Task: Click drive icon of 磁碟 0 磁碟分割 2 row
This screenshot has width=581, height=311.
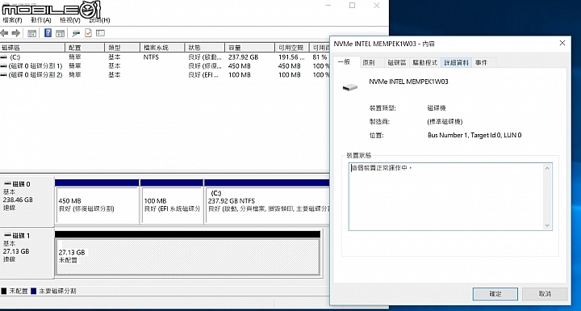Action: [x=4, y=75]
